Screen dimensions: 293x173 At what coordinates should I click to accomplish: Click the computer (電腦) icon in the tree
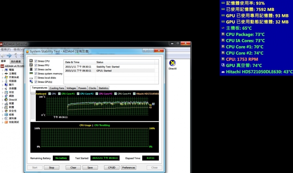6,70
